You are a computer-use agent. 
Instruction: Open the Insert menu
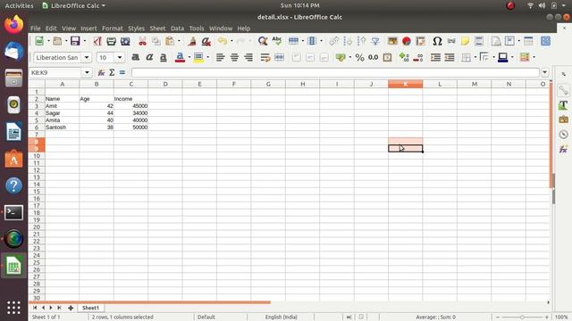88,28
